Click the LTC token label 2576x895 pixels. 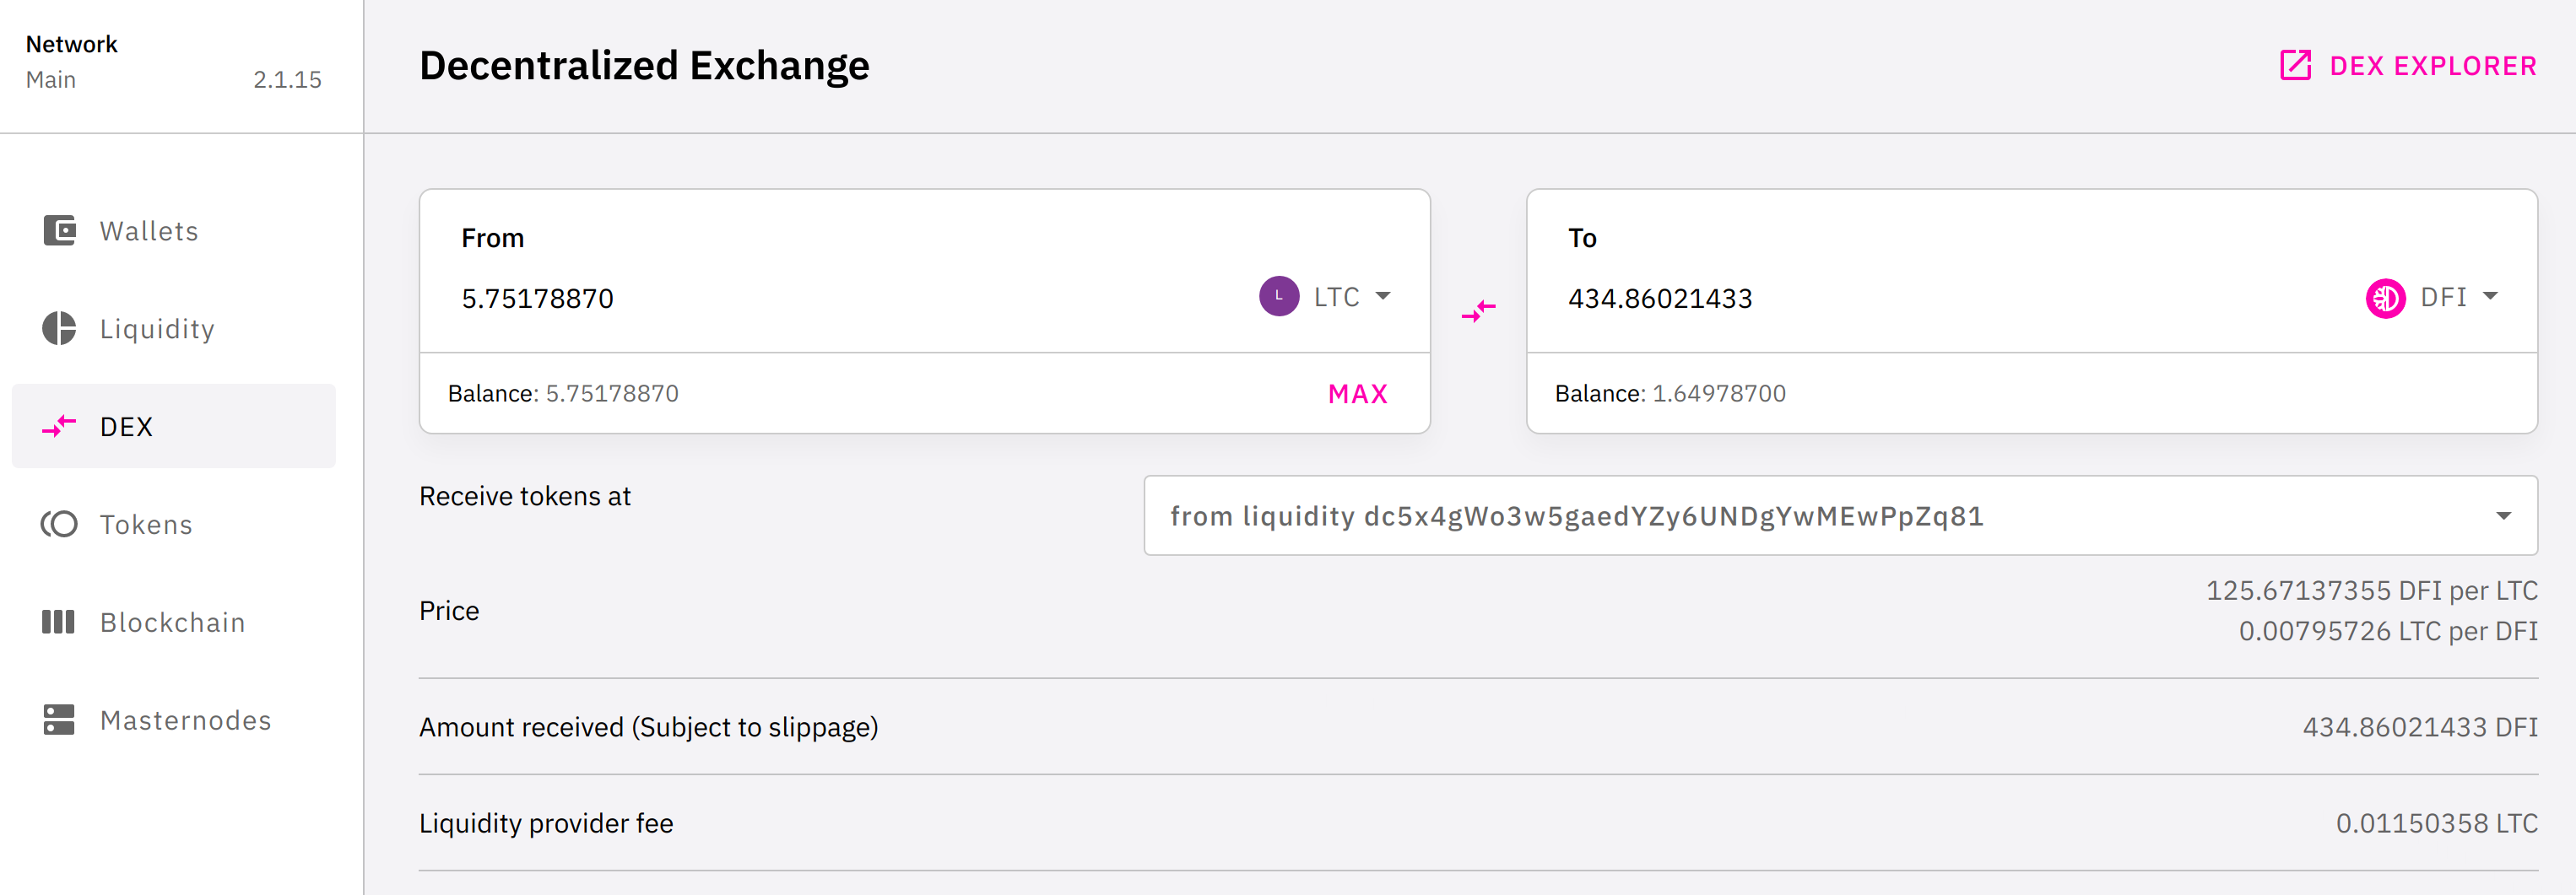pos(1336,298)
